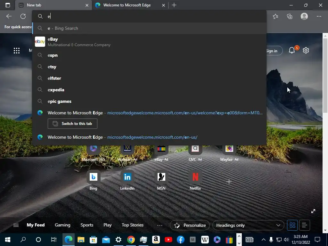Open Amazon from taskbar
The width and height of the screenshot is (328, 246).
(156, 240)
